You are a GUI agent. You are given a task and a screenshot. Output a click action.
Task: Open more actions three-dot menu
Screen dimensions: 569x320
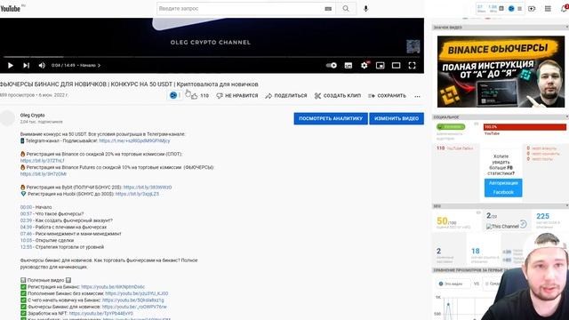(x=417, y=96)
